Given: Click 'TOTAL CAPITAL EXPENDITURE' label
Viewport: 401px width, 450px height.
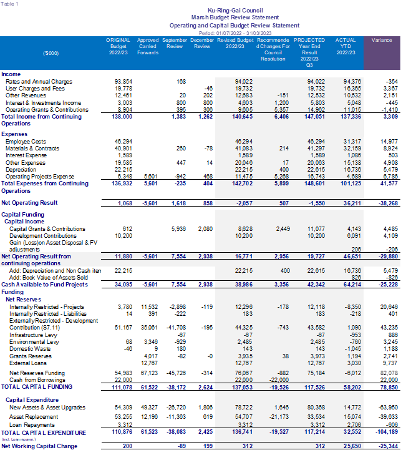Looking at the screenshot, I should click(x=44, y=433).
